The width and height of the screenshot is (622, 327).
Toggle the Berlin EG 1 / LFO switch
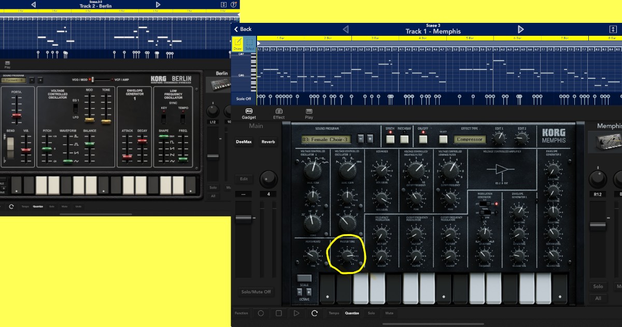(75, 108)
